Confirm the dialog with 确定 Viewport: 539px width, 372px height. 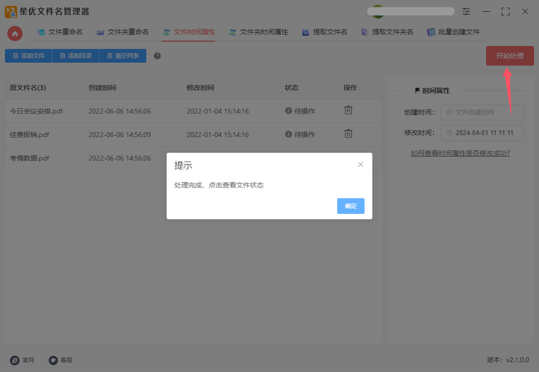(351, 206)
